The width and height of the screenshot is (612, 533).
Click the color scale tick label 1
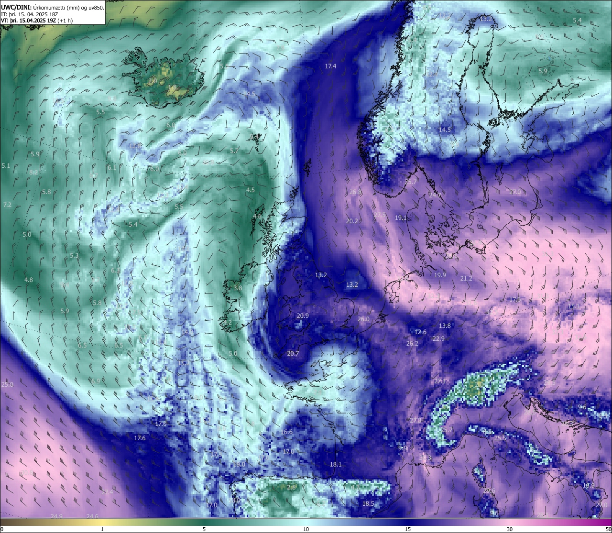102,529
